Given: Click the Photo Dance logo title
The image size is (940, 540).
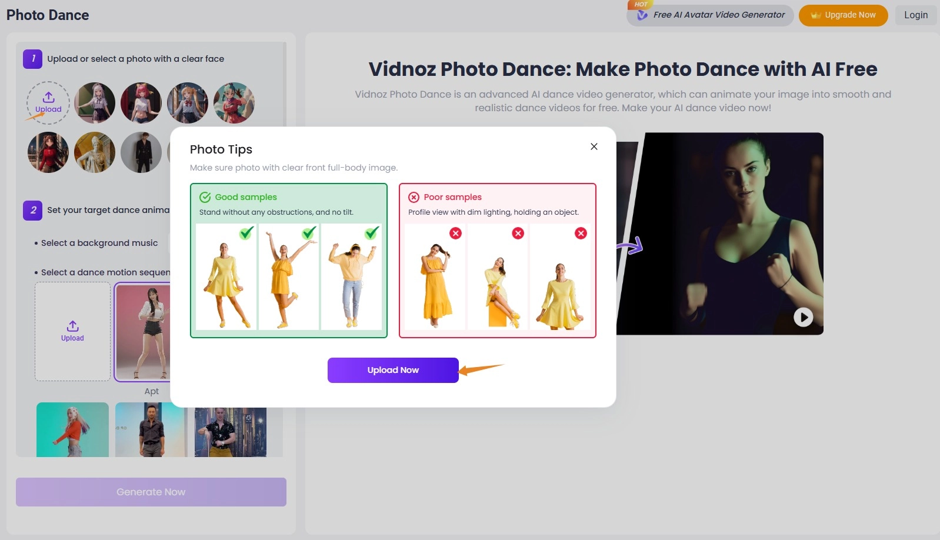Looking at the screenshot, I should 48,15.
